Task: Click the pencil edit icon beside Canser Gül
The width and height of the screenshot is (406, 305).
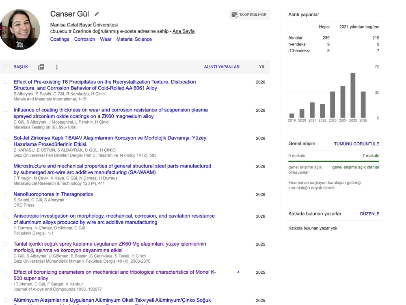Action: [97, 14]
